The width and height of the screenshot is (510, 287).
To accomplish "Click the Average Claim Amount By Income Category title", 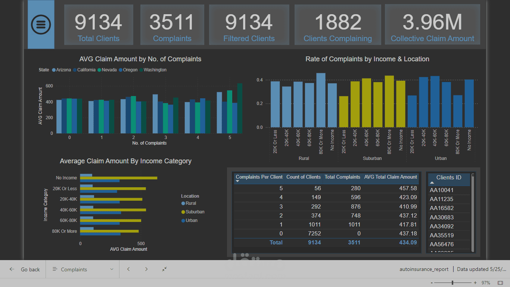I will 126,161.
